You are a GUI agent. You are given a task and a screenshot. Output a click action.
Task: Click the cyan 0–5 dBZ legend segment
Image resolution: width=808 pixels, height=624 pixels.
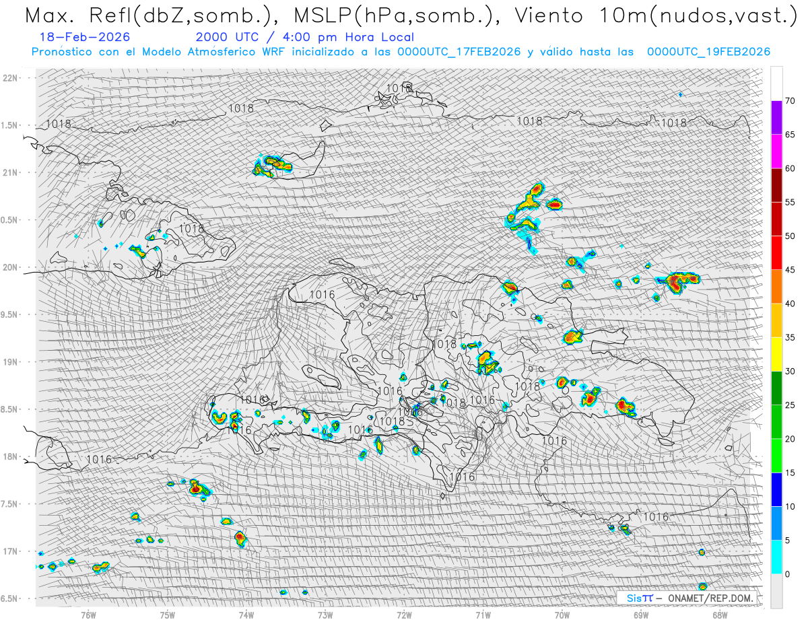click(x=777, y=557)
